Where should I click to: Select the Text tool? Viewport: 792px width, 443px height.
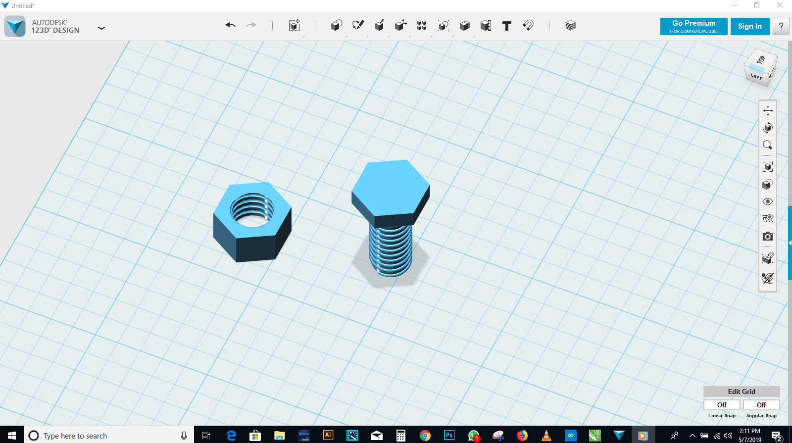pos(507,26)
